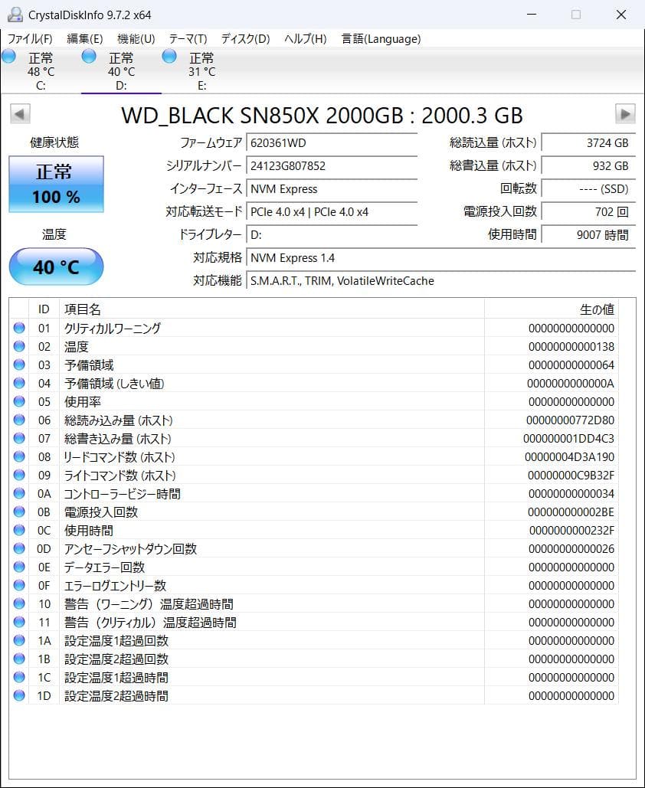Screen dimensions: 645x788
Task: Click status orb for ID 07 総書き込み量
Action: (19, 438)
